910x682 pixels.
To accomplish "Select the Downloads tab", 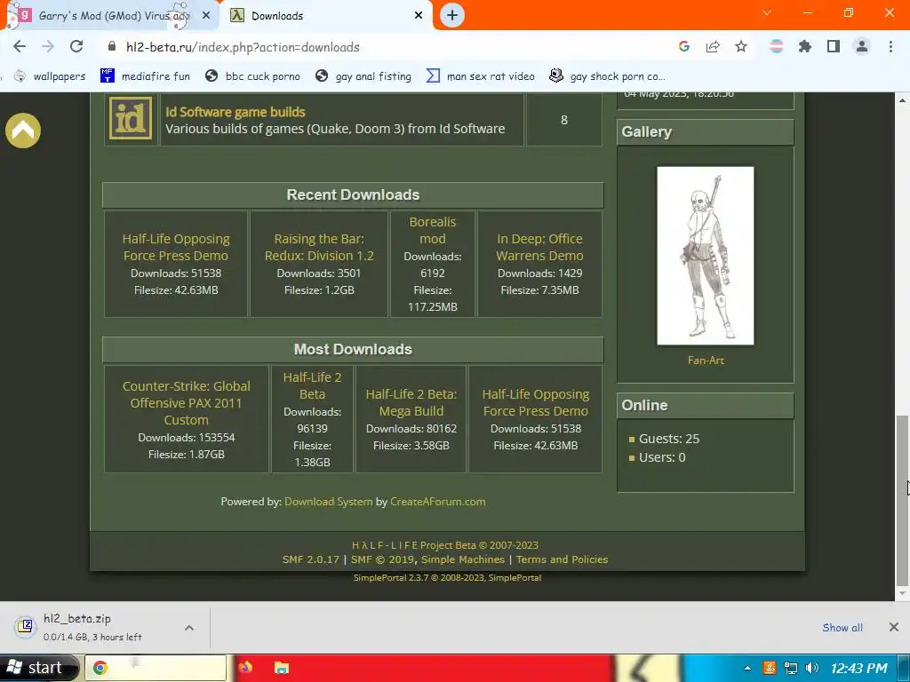I will [x=325, y=16].
